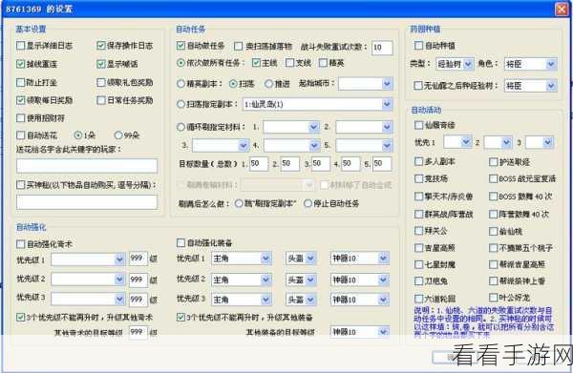Edit 目标数量 field 5 showing 50

[382, 164]
